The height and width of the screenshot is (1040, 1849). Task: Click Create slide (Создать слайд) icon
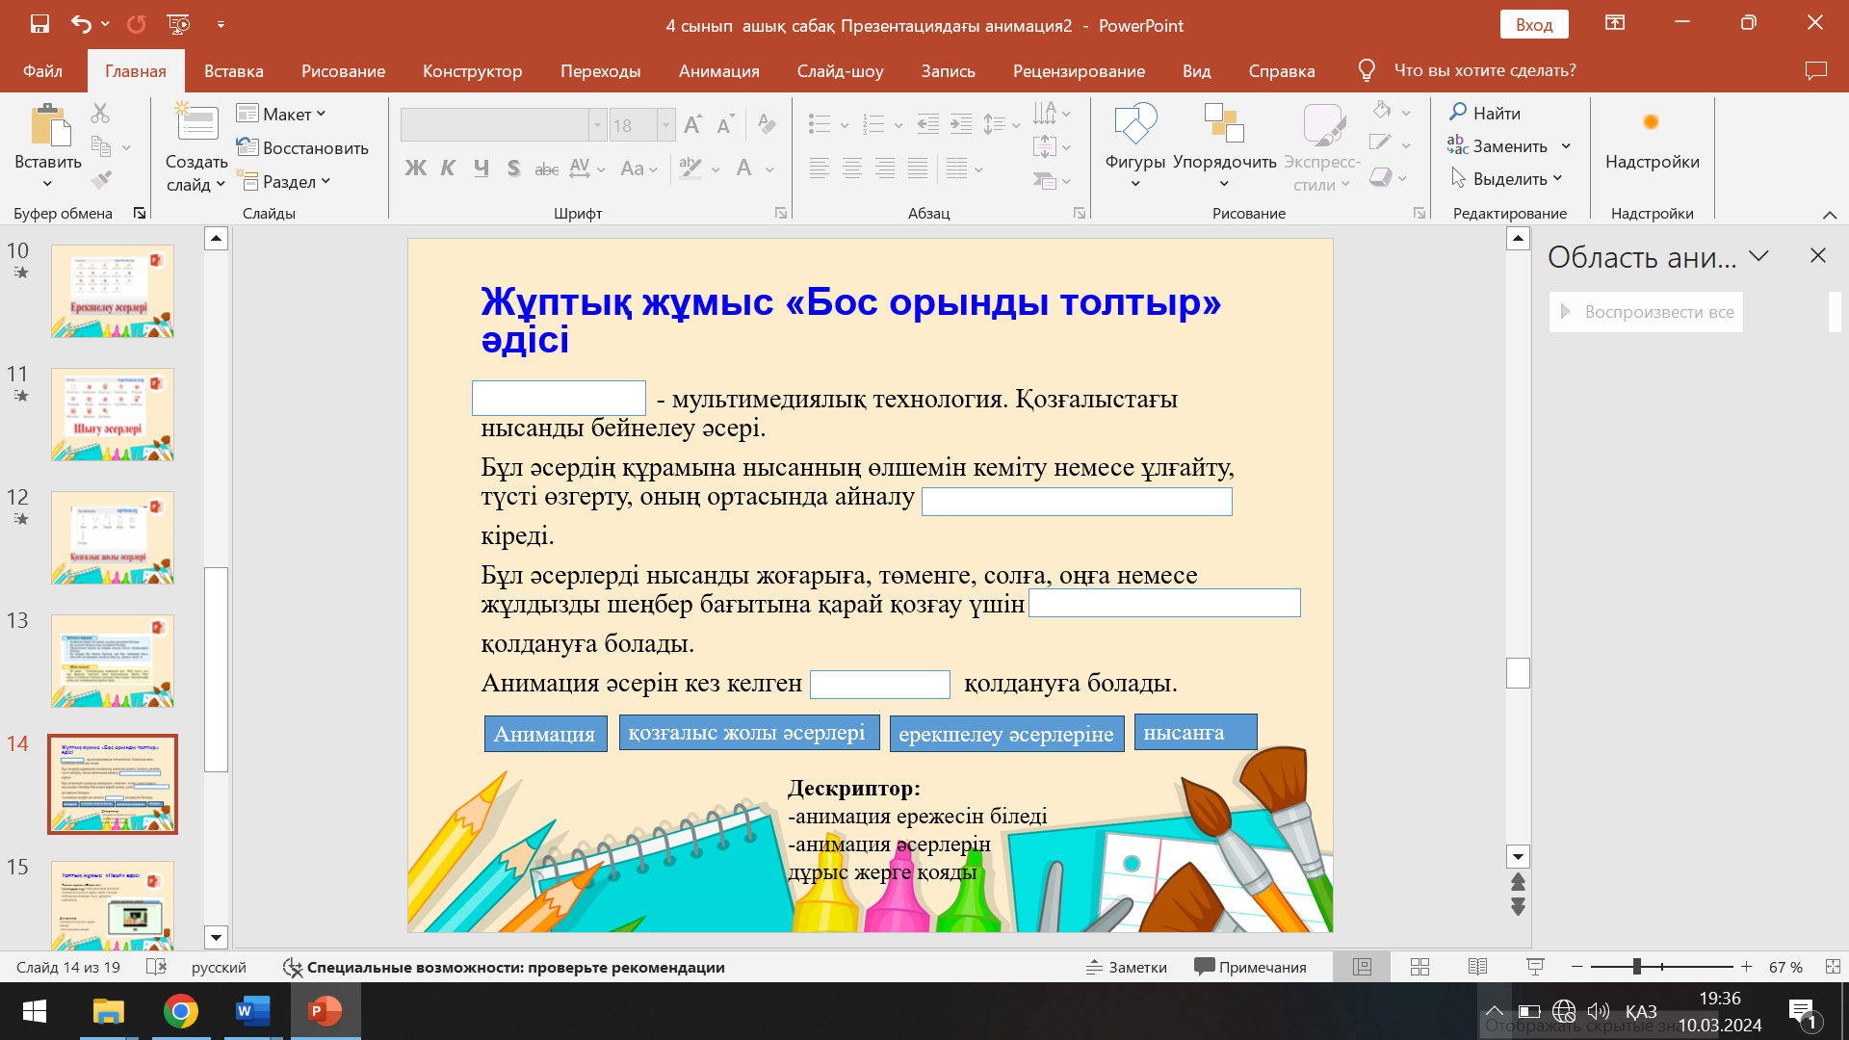[x=197, y=125]
